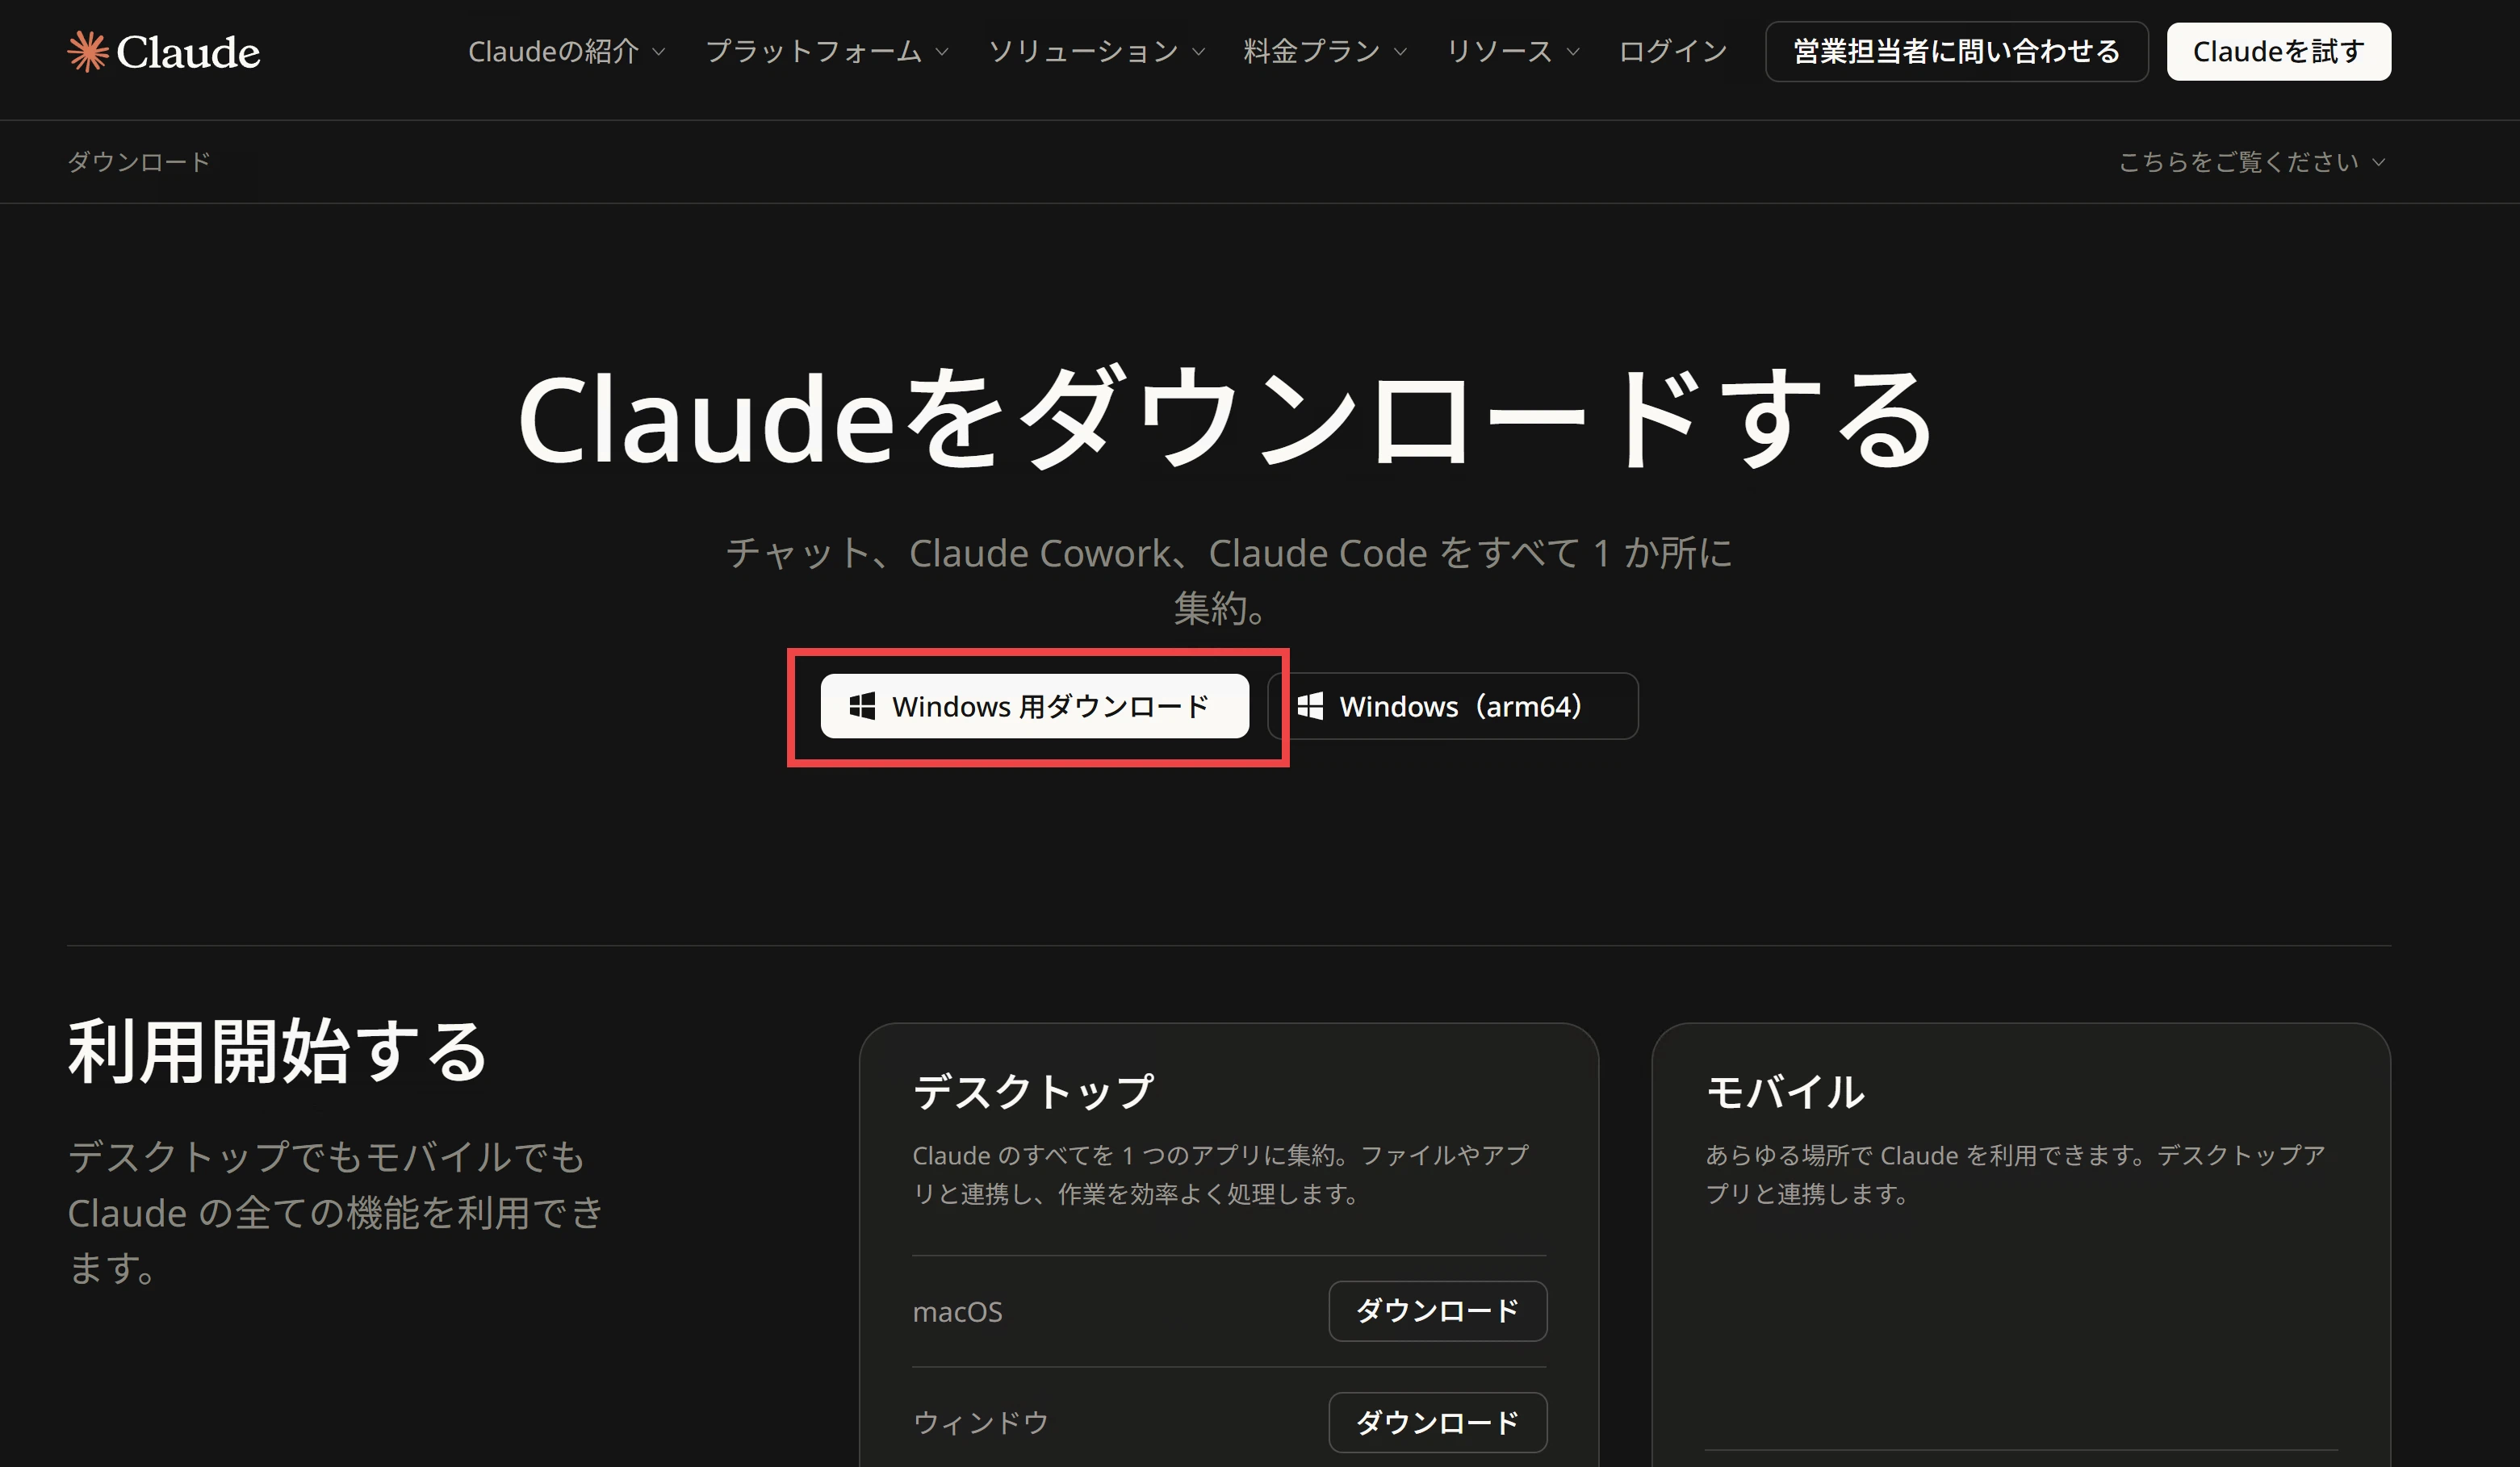
Task: Click the macOS row label
Action: click(957, 1311)
